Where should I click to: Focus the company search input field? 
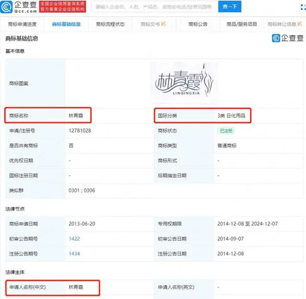tap(153, 7)
